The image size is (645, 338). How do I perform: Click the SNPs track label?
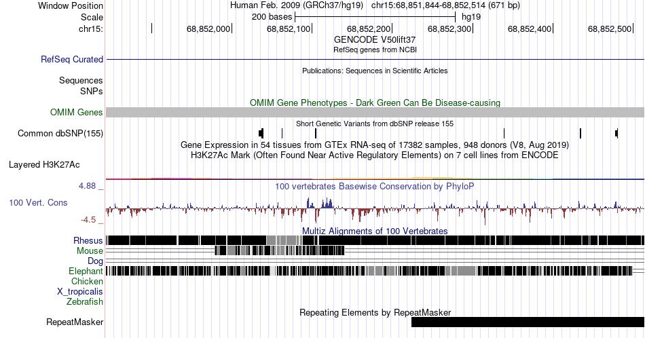(92, 91)
